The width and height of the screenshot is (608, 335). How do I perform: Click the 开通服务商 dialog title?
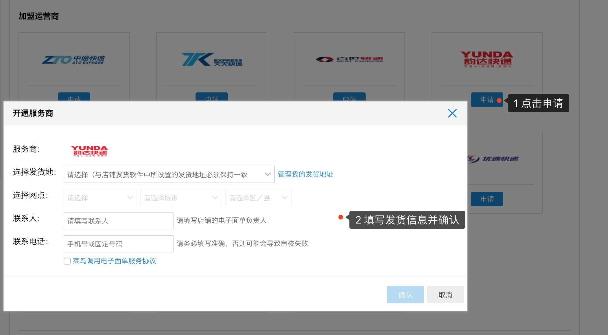(x=33, y=113)
